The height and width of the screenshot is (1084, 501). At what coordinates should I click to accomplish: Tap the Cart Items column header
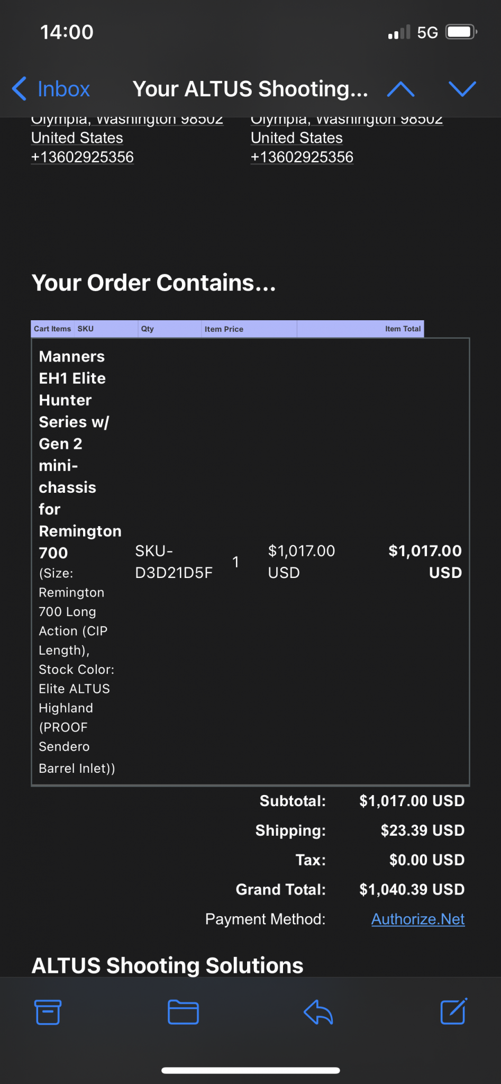click(52, 329)
